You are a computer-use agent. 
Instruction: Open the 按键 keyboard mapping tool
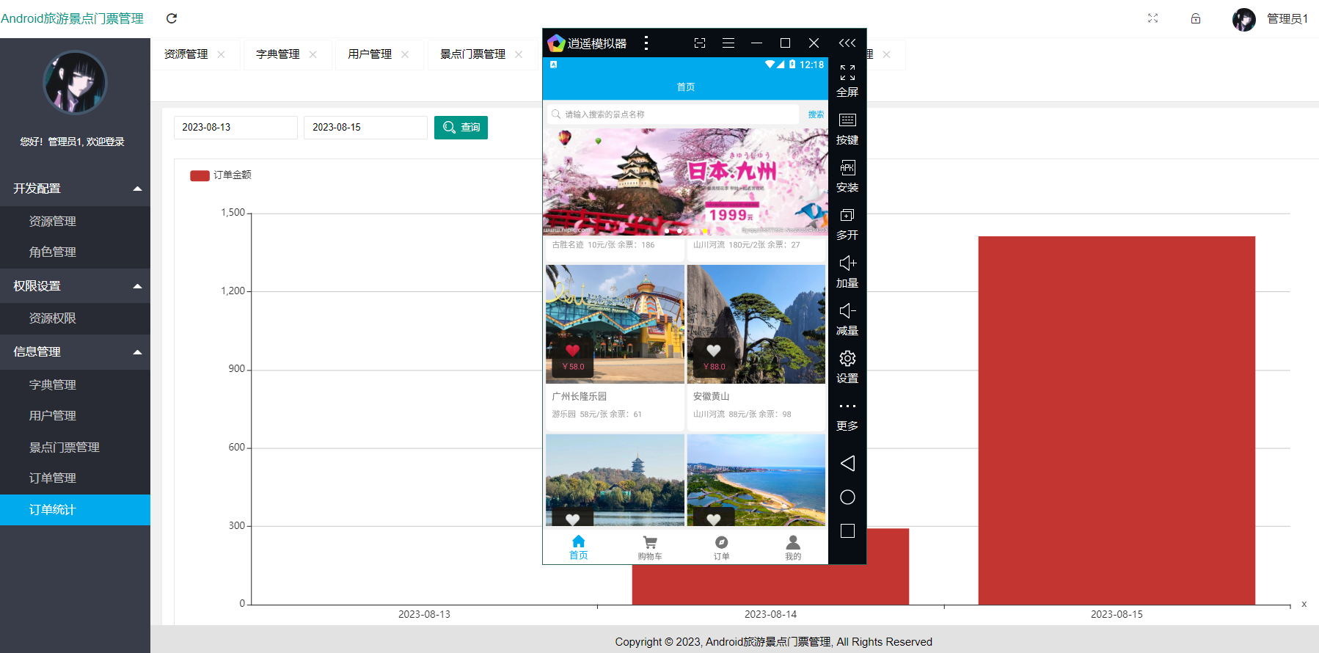[x=847, y=129]
